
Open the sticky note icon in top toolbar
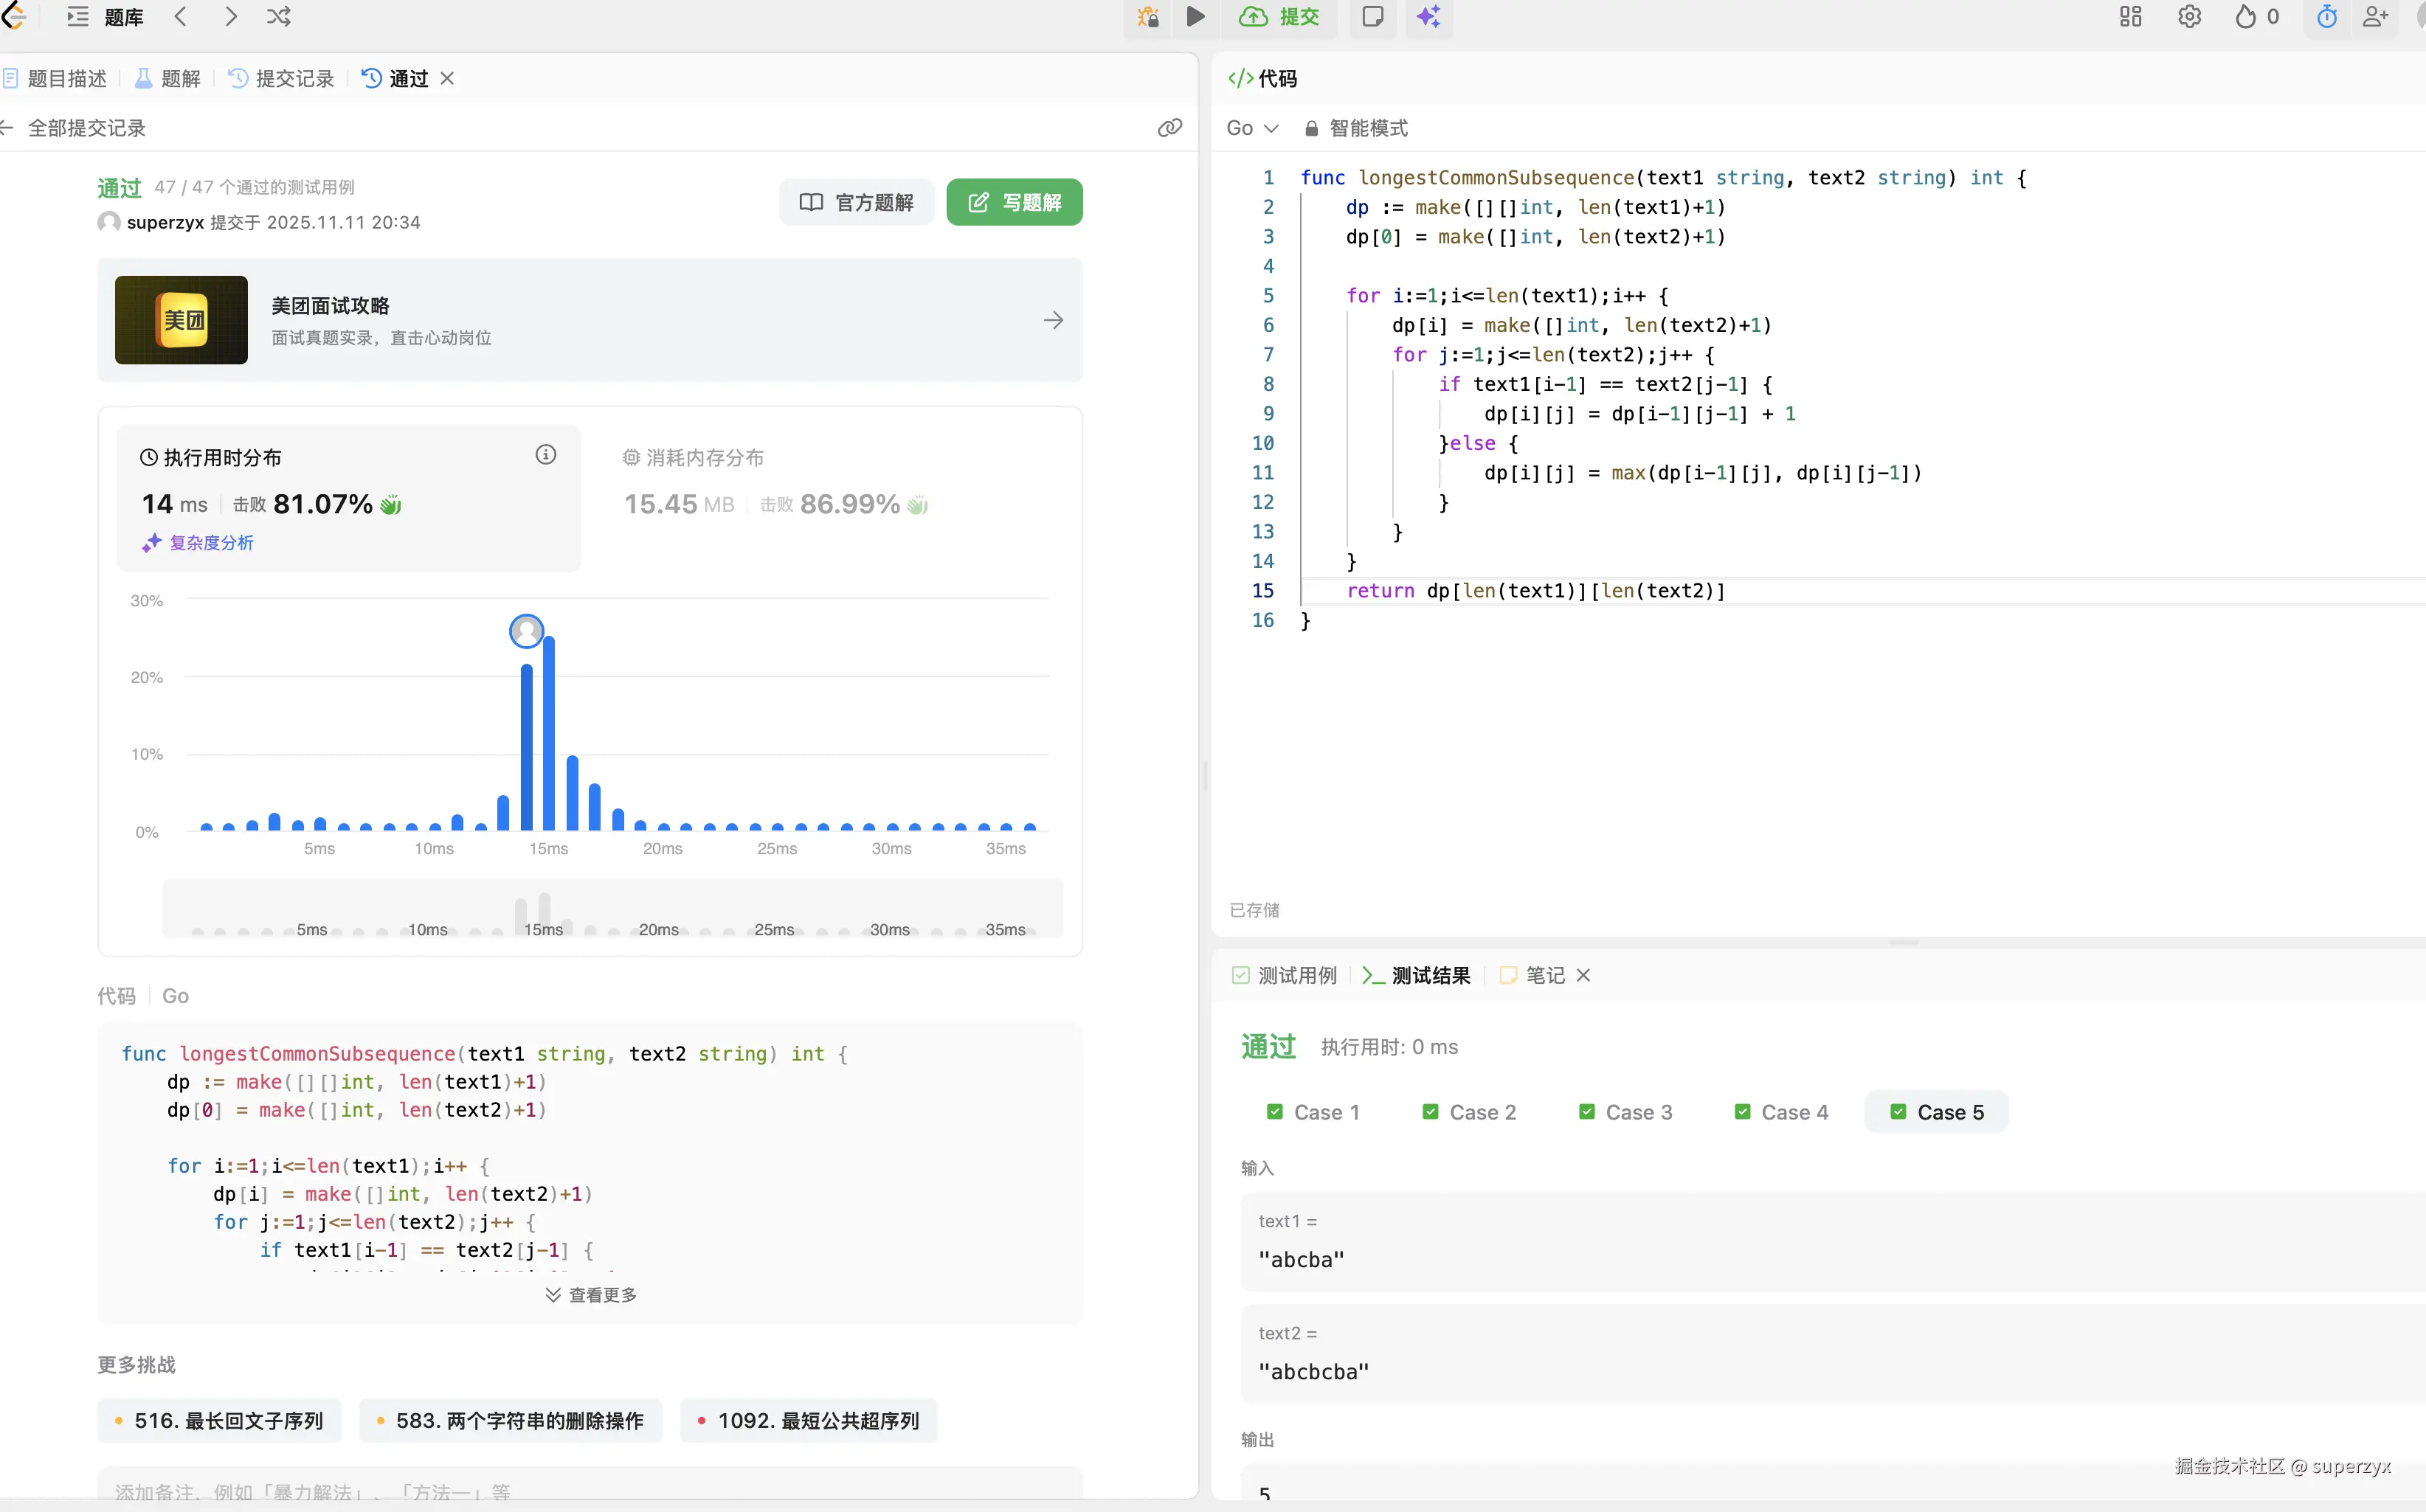(1372, 17)
